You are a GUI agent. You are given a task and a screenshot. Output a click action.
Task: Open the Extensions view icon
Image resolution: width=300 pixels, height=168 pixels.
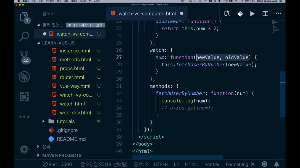[24, 97]
